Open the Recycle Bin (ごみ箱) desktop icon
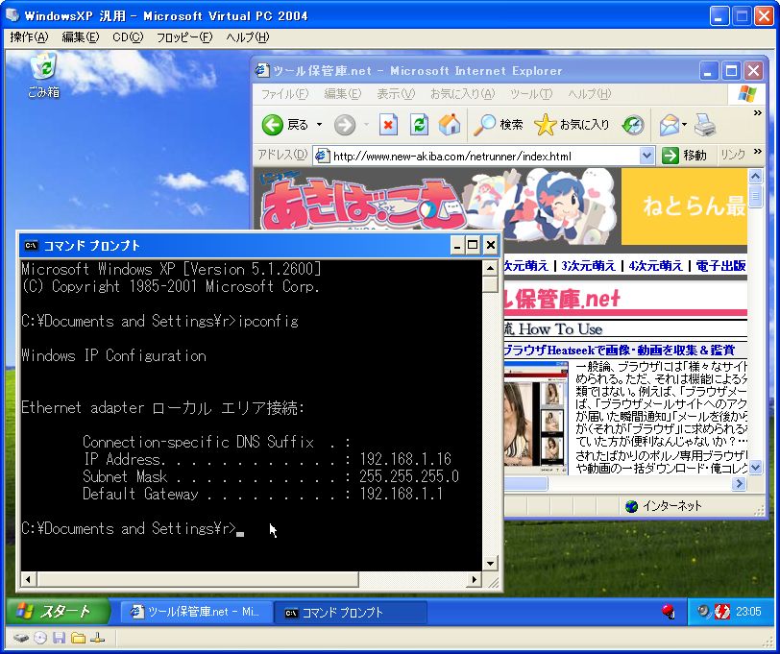This screenshot has width=780, height=654. pyautogui.click(x=43, y=75)
